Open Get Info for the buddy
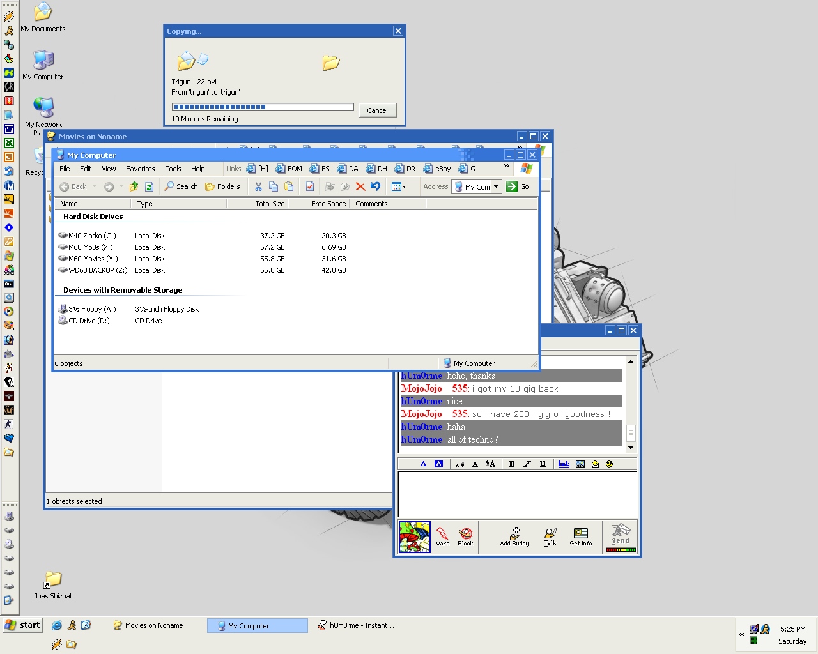 tap(580, 536)
